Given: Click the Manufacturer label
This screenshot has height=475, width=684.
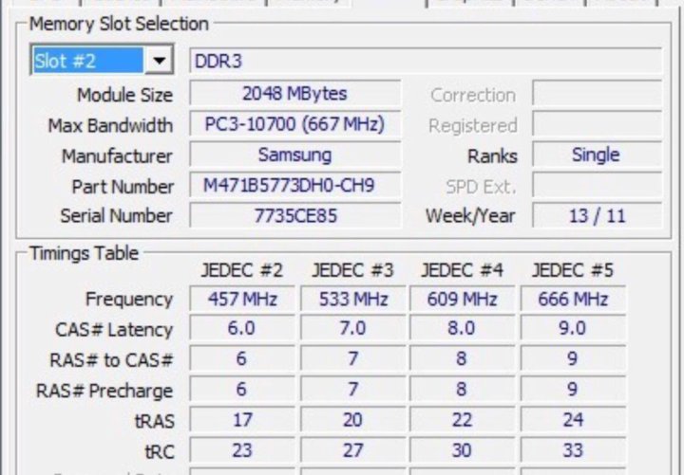Looking at the screenshot, I should click(117, 155).
